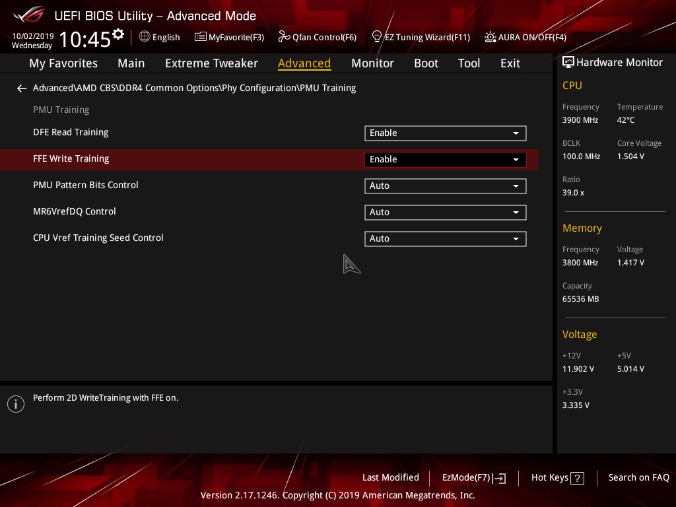Screen dimensions: 676x507
Task: Select the FFE Write Training row label
Action: pyautogui.click(x=71, y=158)
